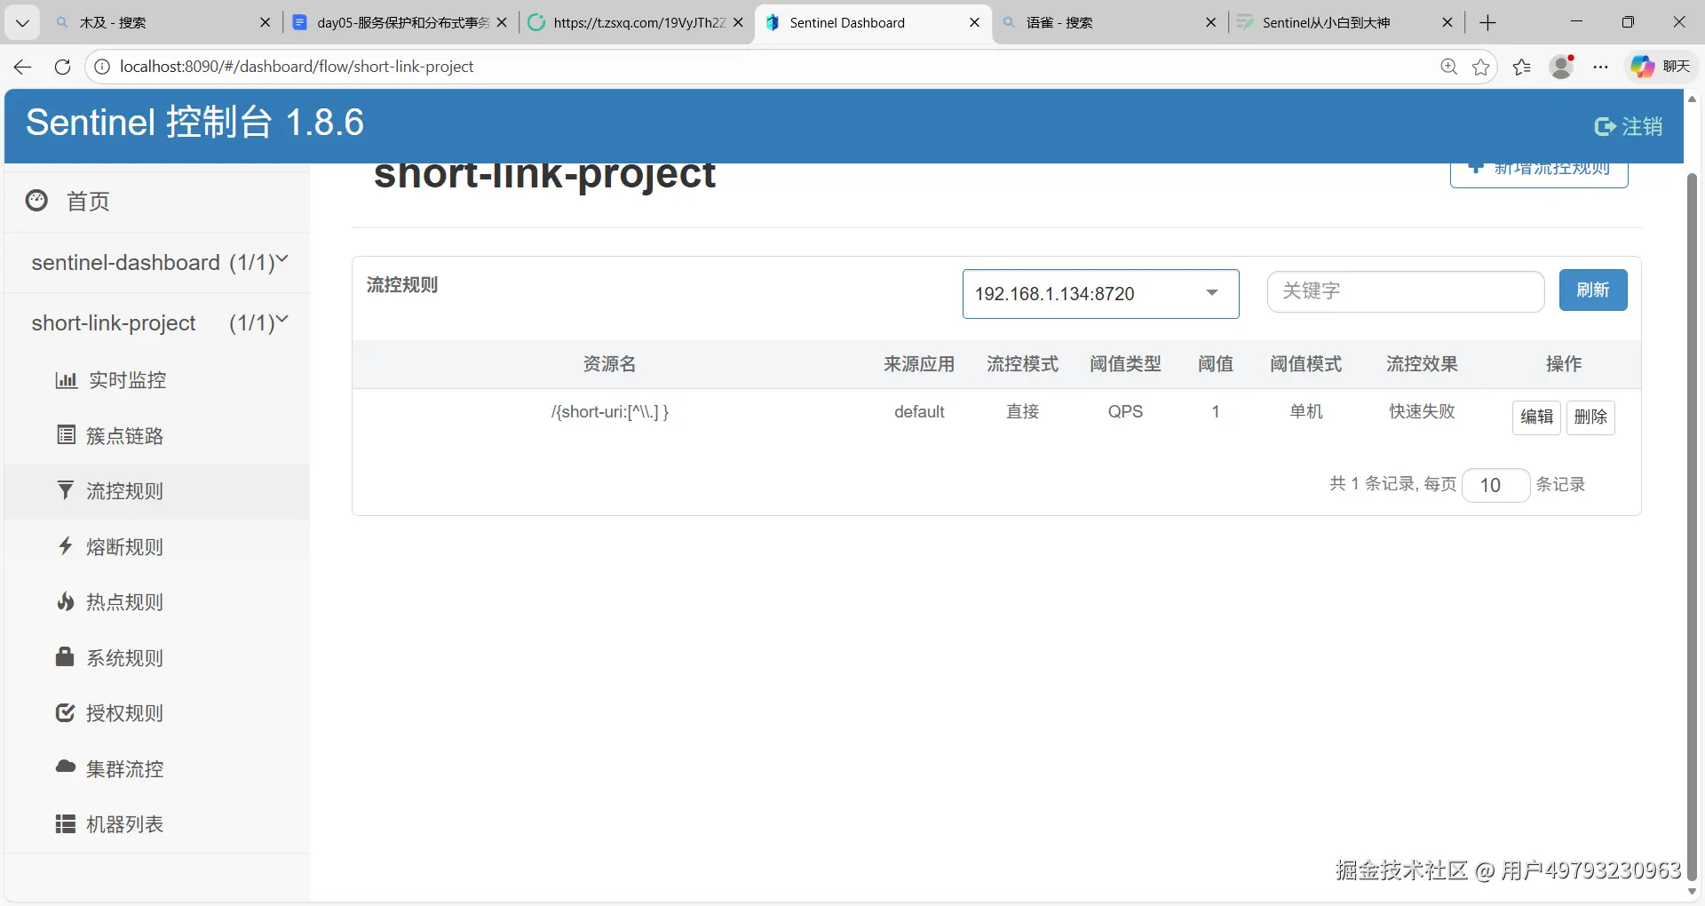Click the resource name /{short-uri:[^\\.] }
The width and height of the screenshot is (1705, 906).
tap(609, 412)
